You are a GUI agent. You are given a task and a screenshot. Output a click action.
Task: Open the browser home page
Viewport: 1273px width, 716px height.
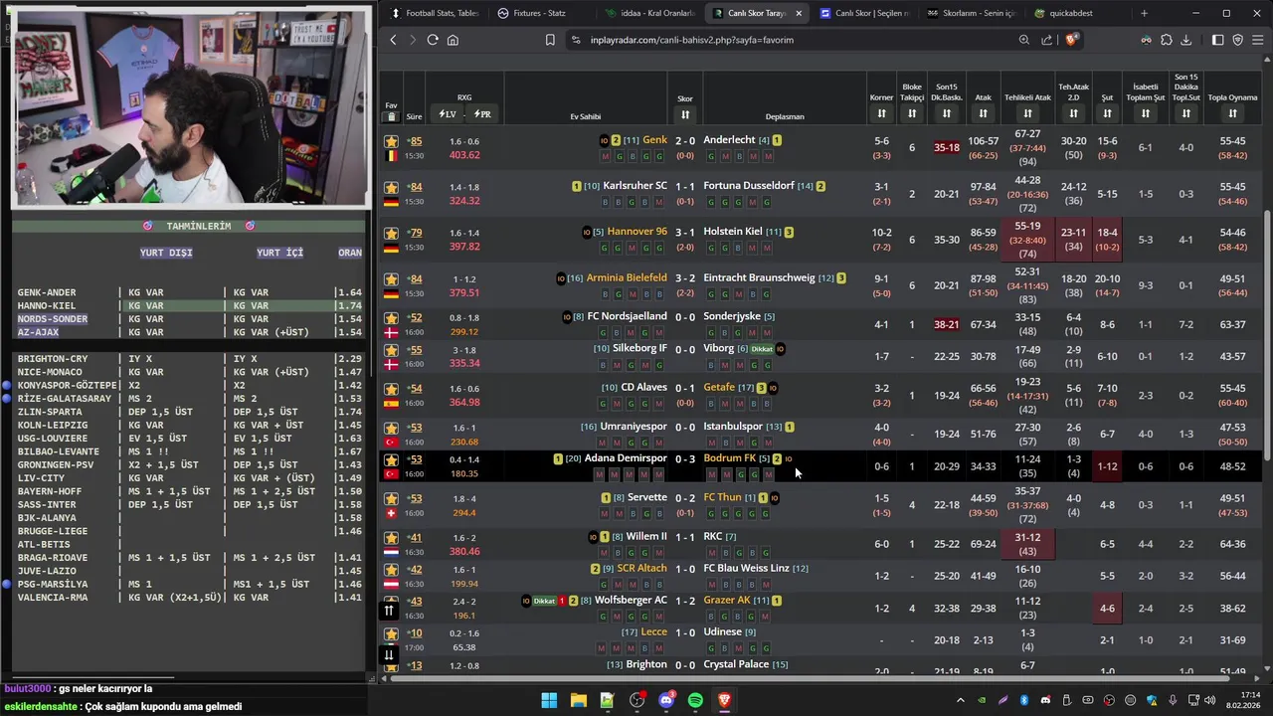click(453, 40)
